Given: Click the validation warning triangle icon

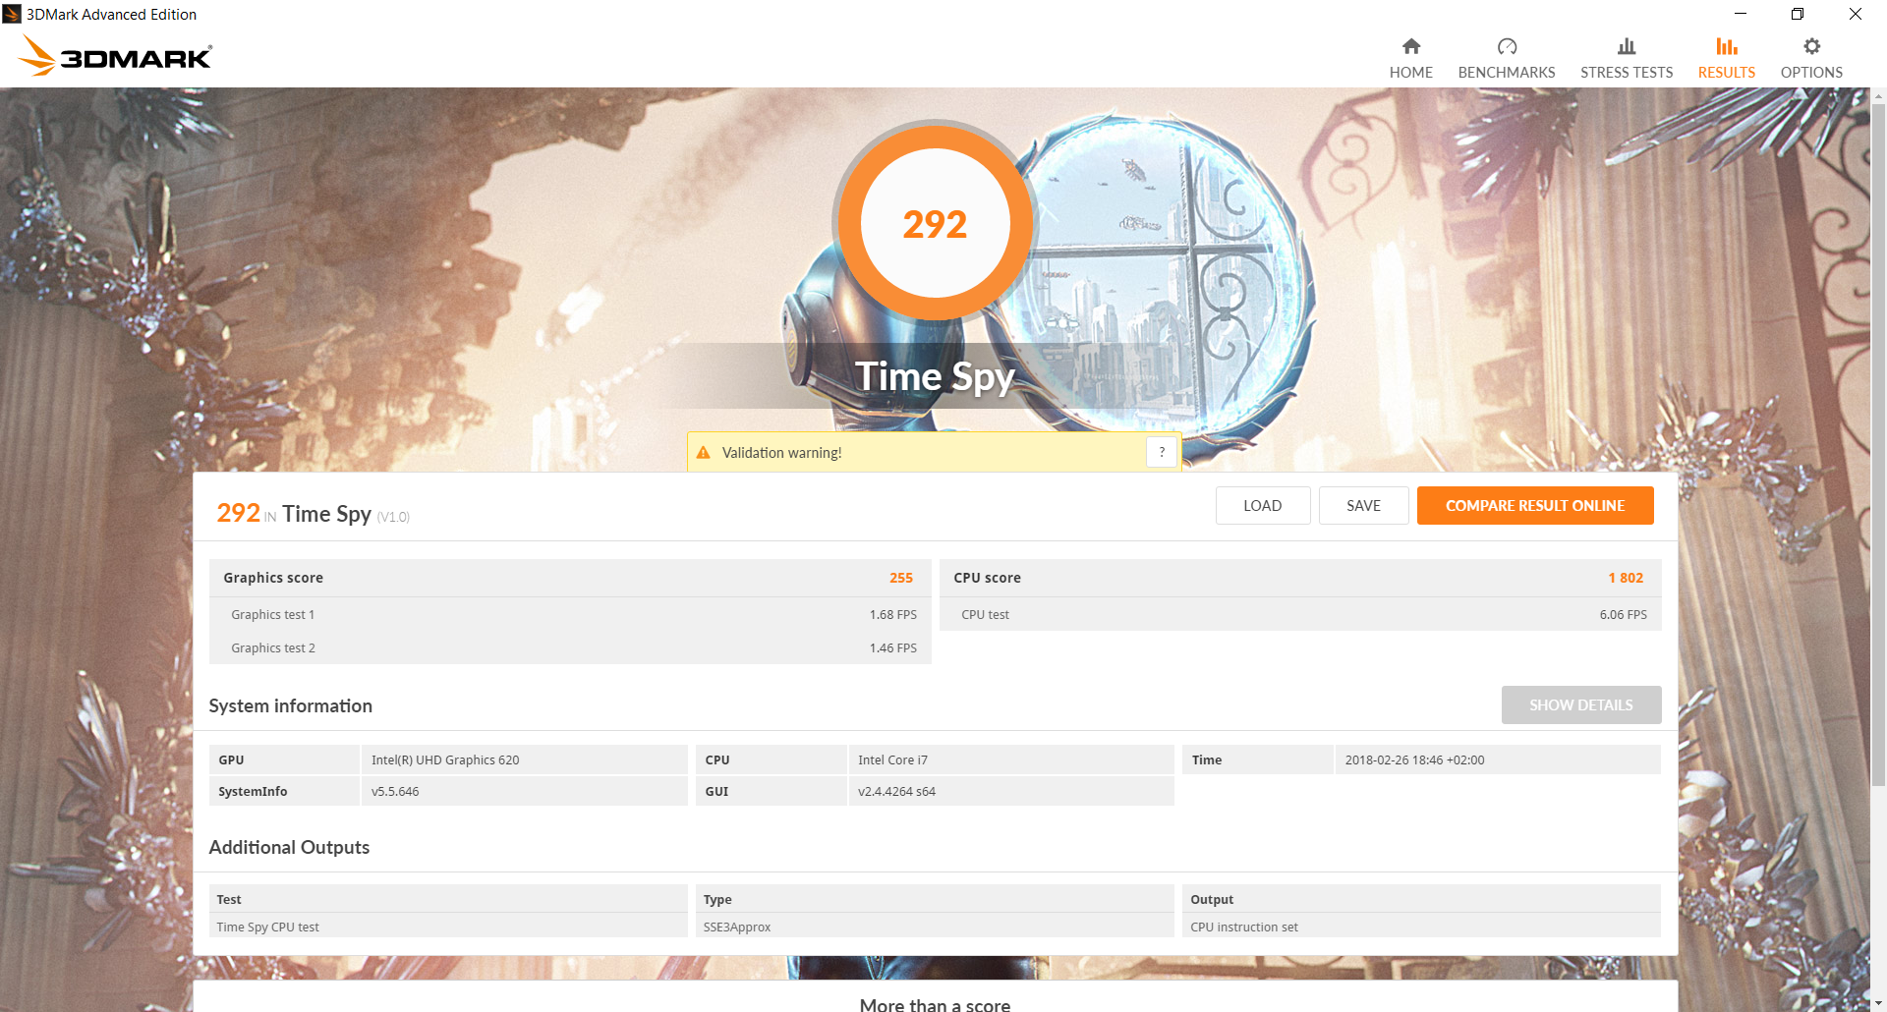Looking at the screenshot, I should click(x=703, y=453).
